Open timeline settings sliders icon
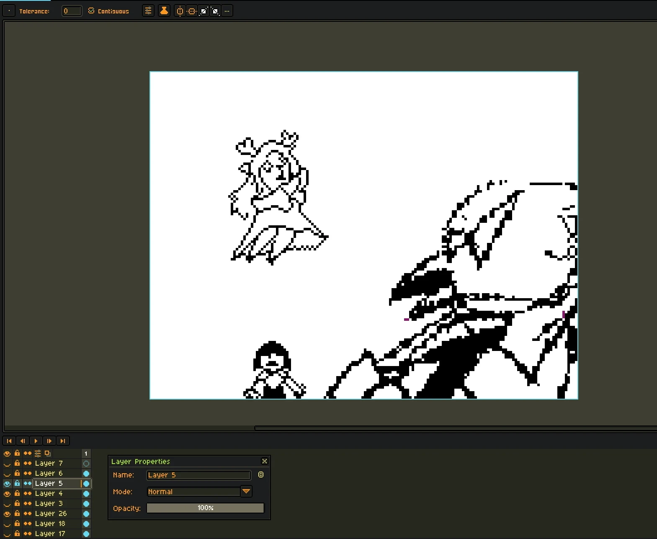The width and height of the screenshot is (657, 539). 38,453
